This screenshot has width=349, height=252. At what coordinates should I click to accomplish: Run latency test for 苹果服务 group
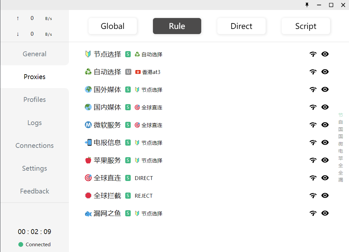tap(313, 160)
